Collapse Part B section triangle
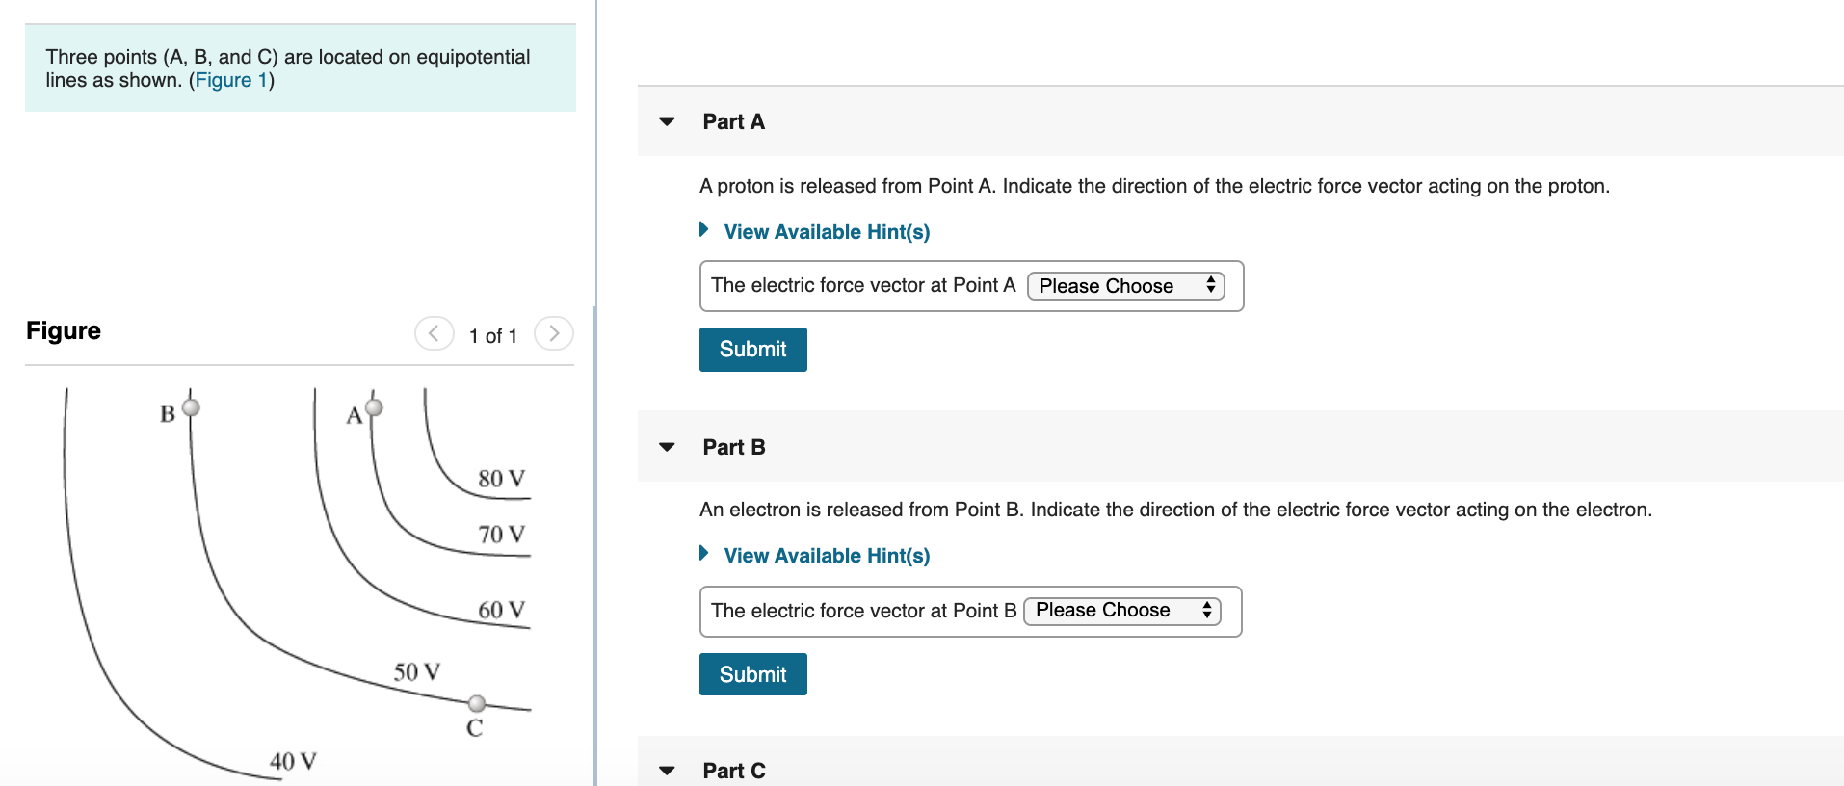 [x=667, y=447]
